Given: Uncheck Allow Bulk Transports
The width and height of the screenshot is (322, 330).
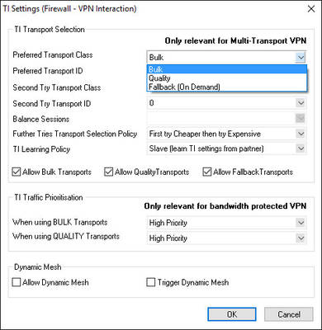Looking at the screenshot, I should (x=17, y=172).
